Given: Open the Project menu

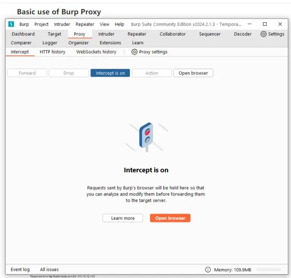Looking at the screenshot, I should click(x=41, y=24).
